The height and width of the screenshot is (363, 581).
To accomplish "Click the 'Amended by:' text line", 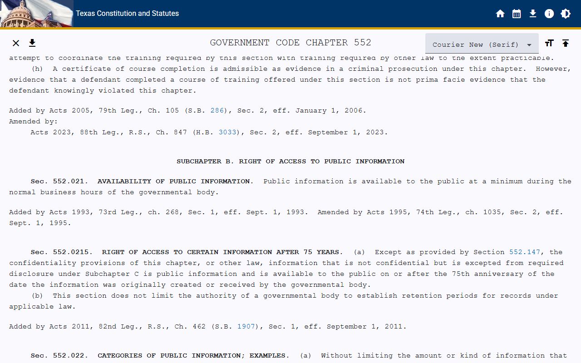I will point(34,122).
